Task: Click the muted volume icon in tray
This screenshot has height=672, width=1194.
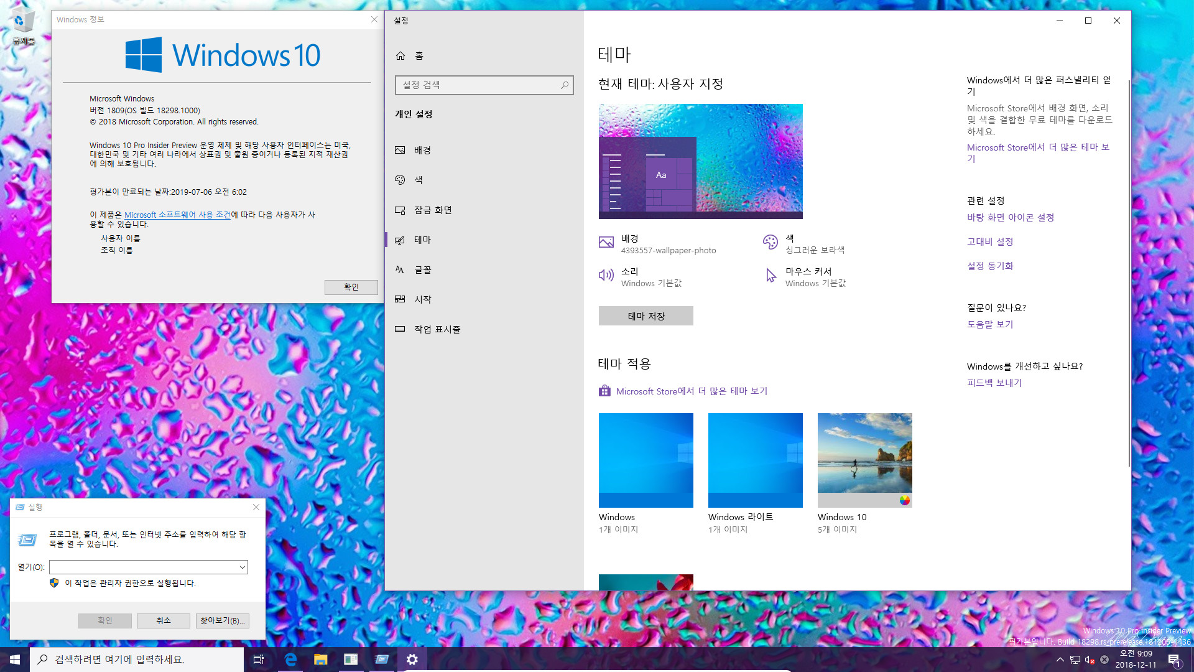Action: 1090,660
